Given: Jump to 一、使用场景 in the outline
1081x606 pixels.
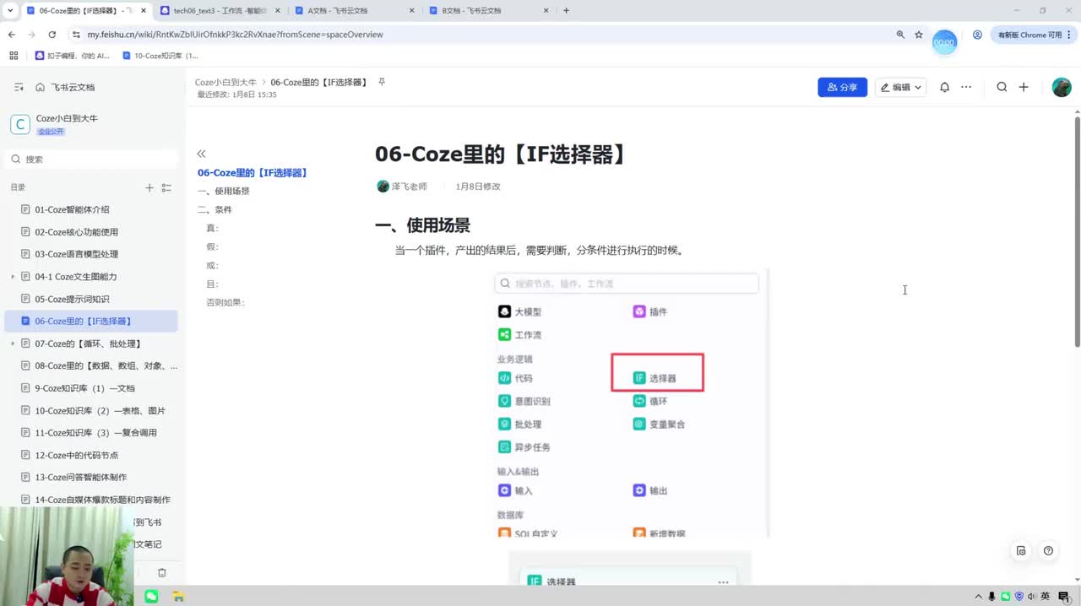Looking at the screenshot, I should coord(224,191).
